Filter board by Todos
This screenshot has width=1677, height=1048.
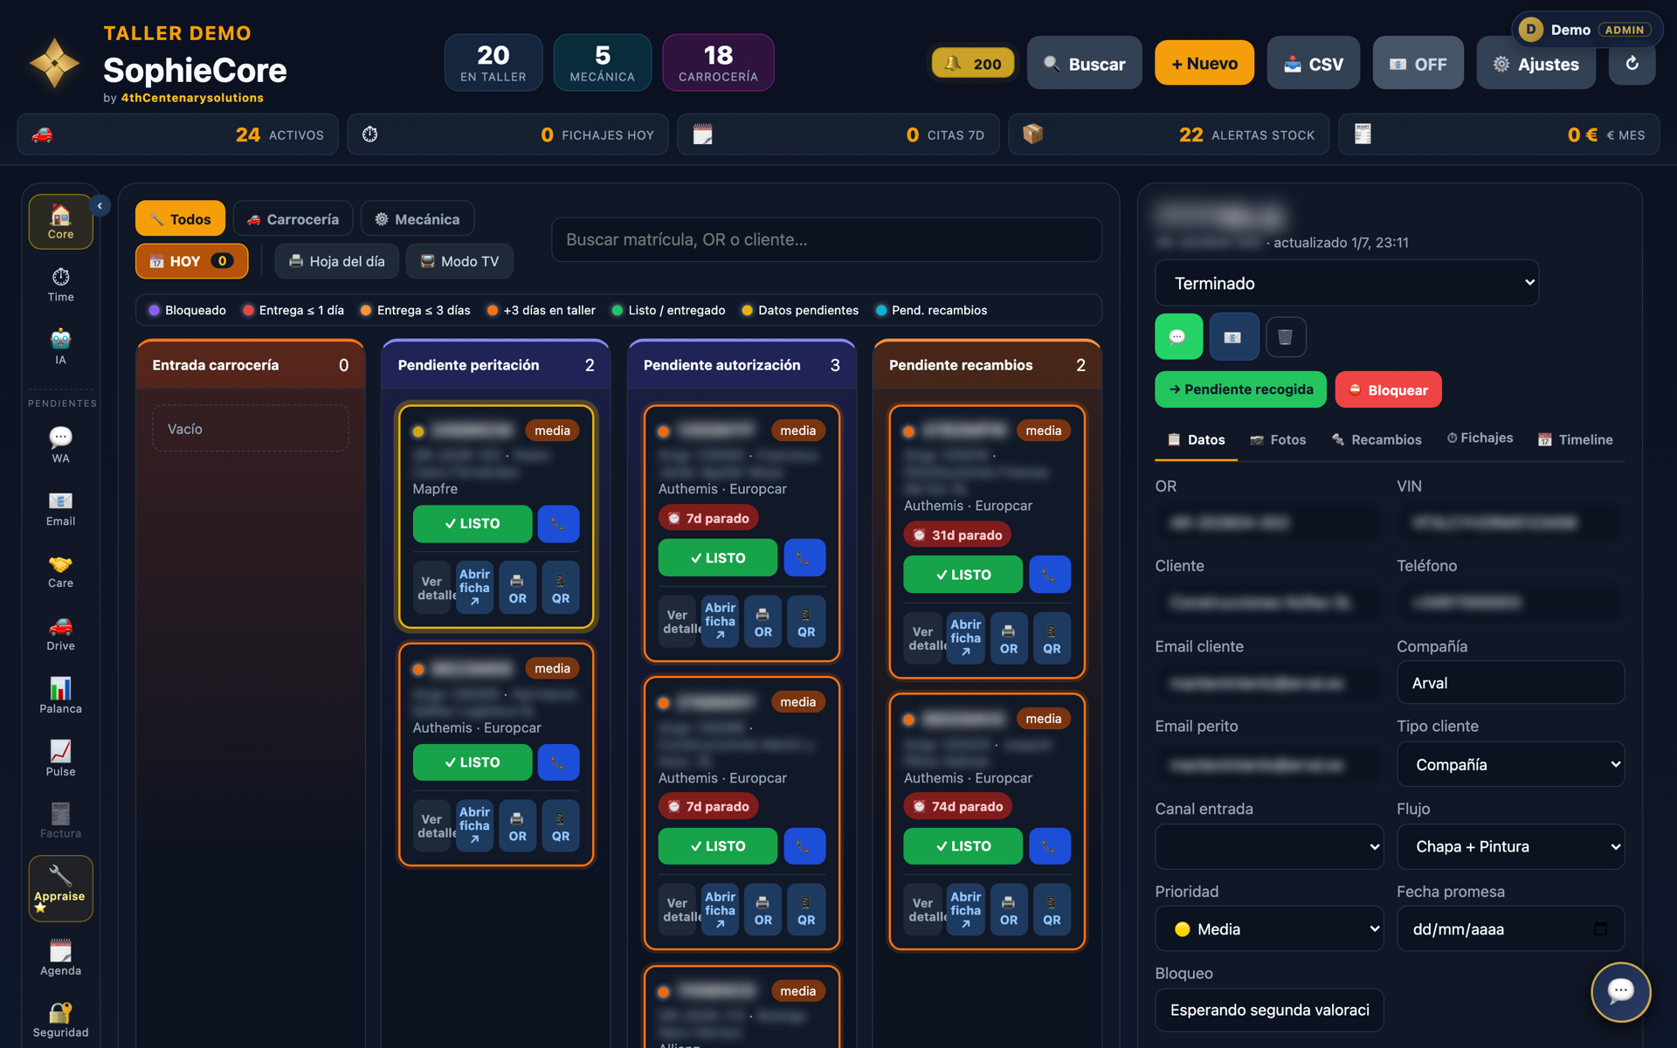click(180, 218)
